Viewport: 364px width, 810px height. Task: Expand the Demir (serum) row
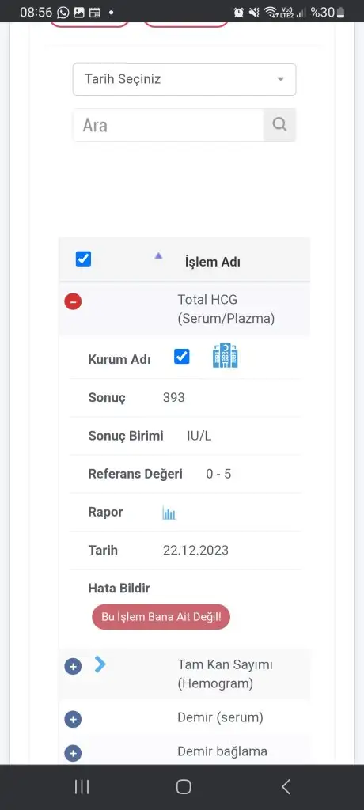click(73, 719)
